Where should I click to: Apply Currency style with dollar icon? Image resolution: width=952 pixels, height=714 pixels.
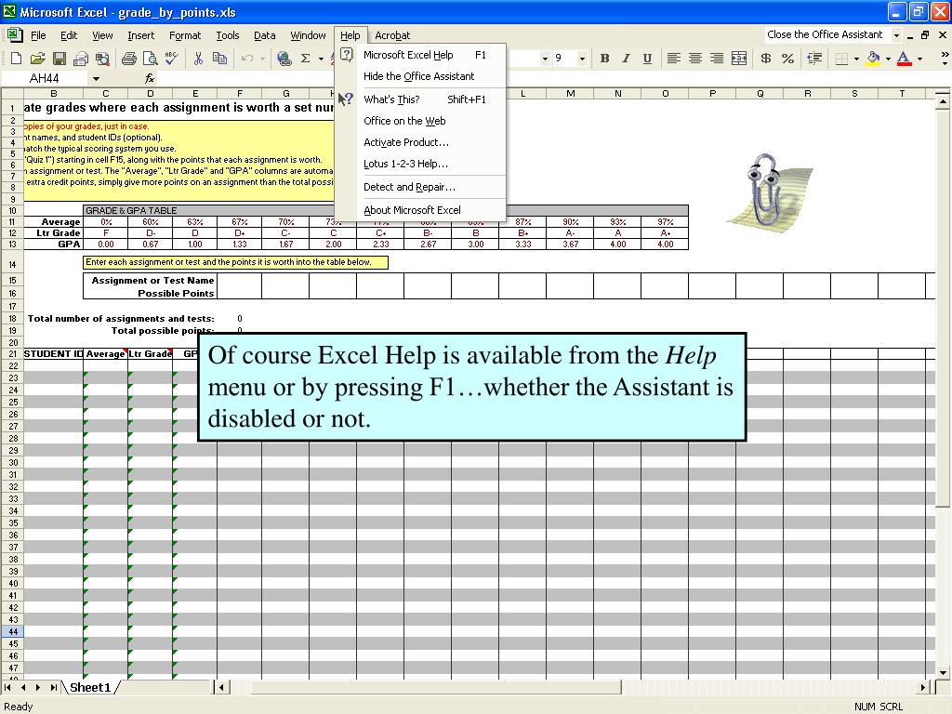(x=766, y=59)
